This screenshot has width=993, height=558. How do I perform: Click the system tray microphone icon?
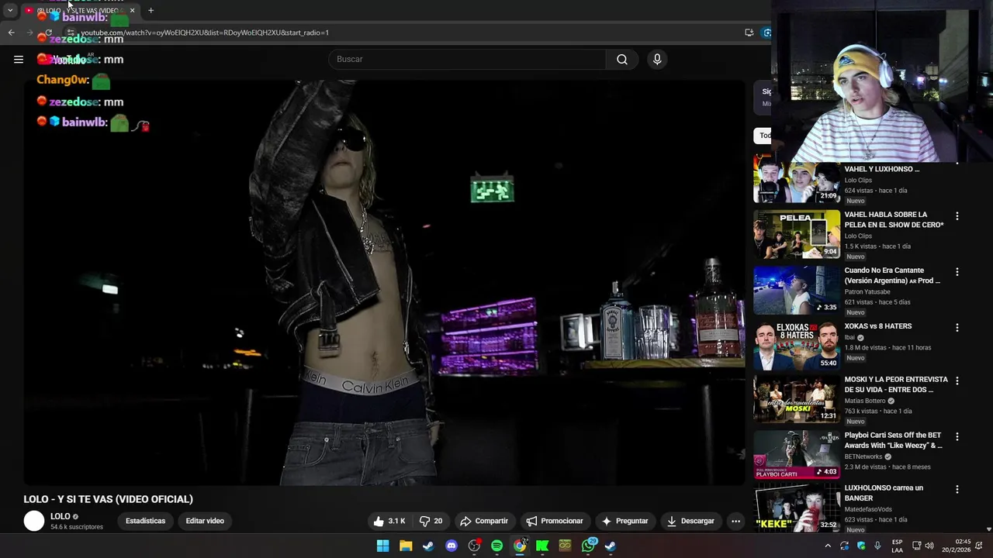[x=877, y=546]
